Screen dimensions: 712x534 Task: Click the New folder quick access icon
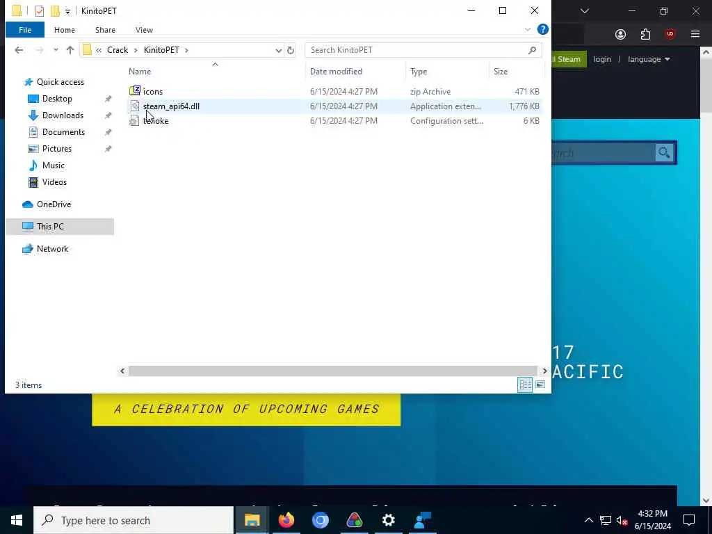click(55, 11)
